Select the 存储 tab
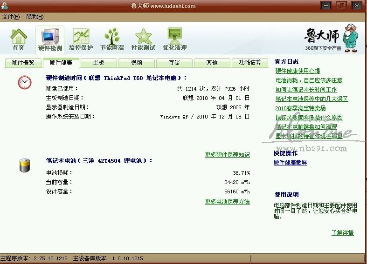This screenshot has height=264, width=367. (x=174, y=63)
